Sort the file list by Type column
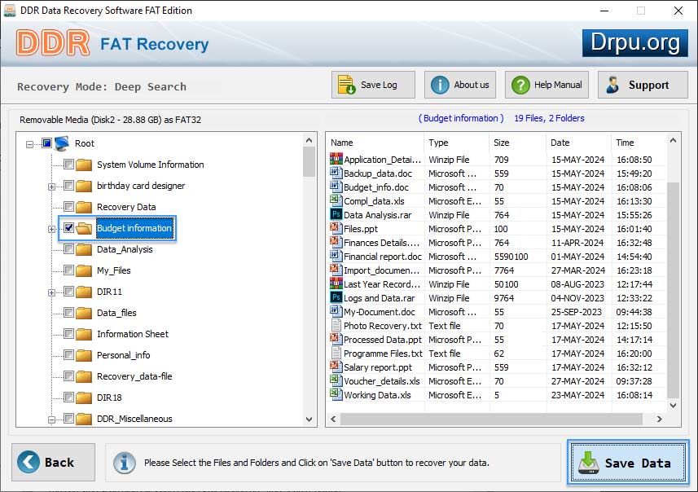Image resolution: width=698 pixels, height=492 pixels. (x=456, y=143)
